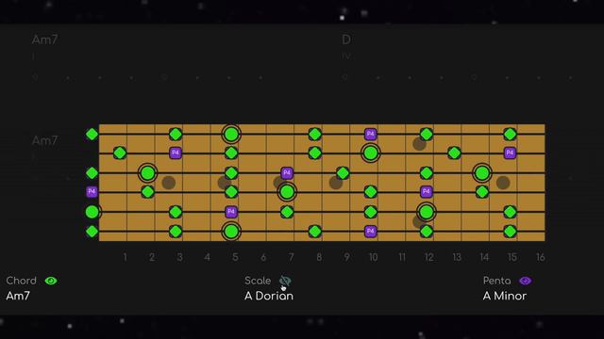The image size is (604, 339).
Task: Click the P4 marker on A string fret 5
Action: coord(231,212)
